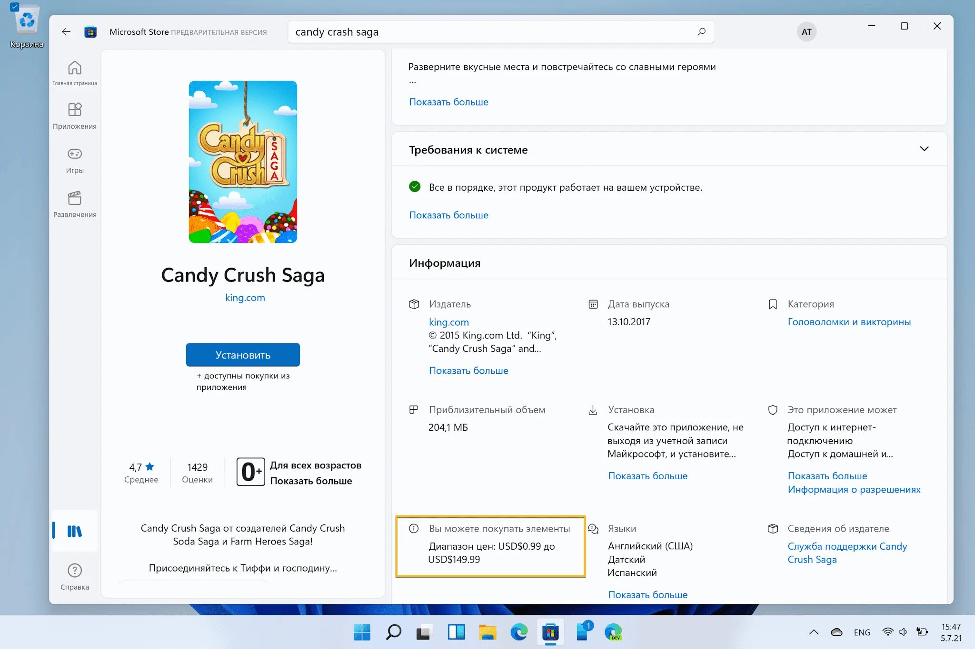
Task: Click release date 13.10.2017
Action: [x=628, y=322]
